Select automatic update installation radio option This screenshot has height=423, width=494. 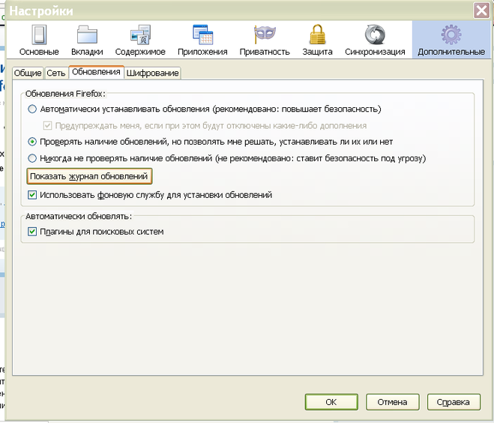(x=32, y=109)
